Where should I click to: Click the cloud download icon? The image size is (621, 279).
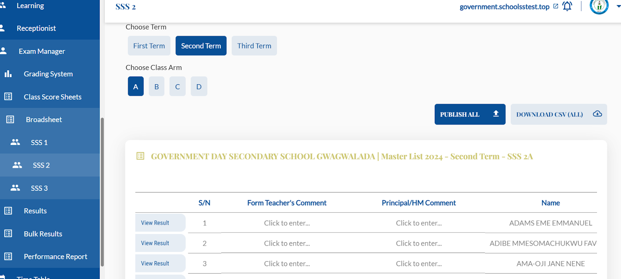pos(597,114)
